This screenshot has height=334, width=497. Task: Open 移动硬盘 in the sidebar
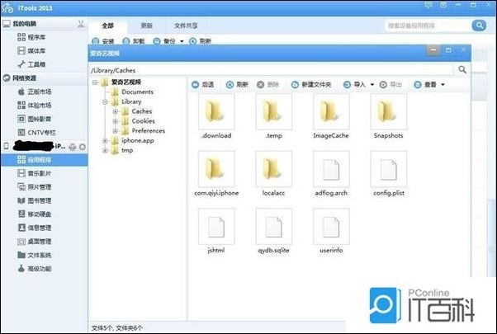coord(34,214)
